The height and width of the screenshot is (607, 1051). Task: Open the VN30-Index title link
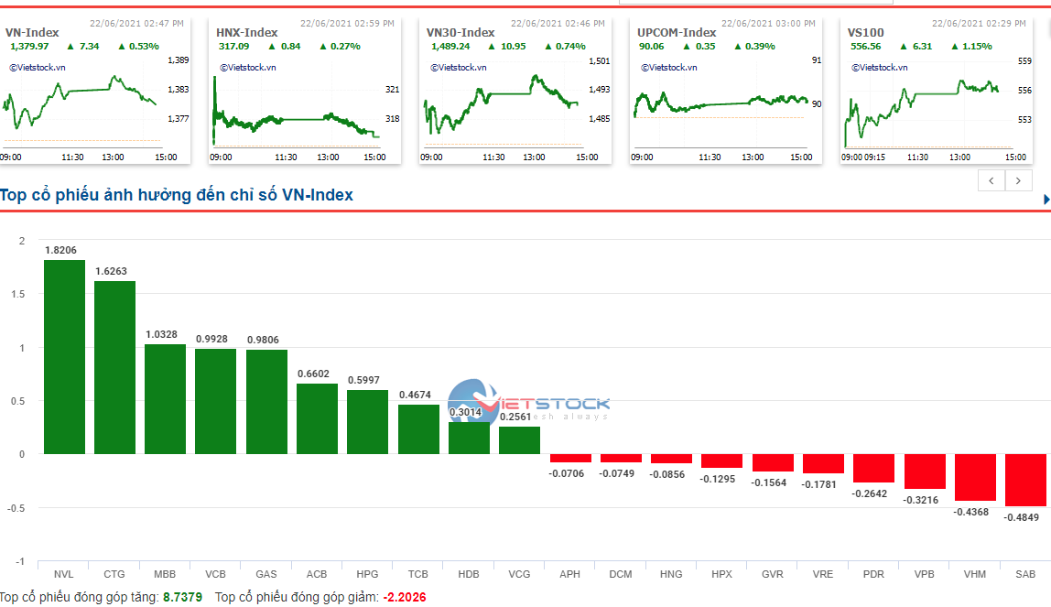click(460, 32)
